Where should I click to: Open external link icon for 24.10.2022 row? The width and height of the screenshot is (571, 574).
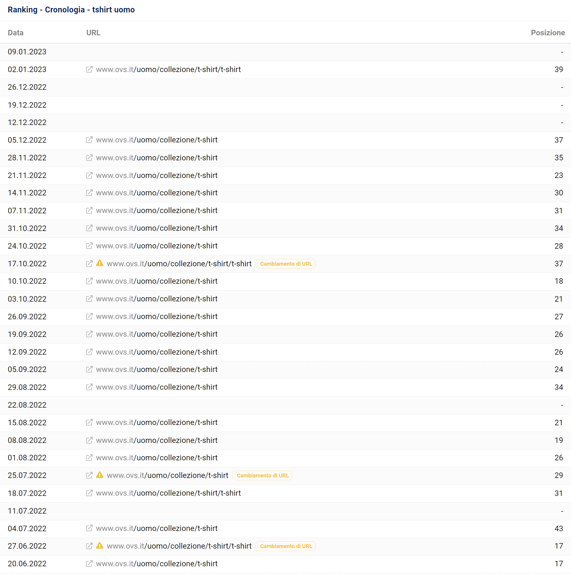89,246
